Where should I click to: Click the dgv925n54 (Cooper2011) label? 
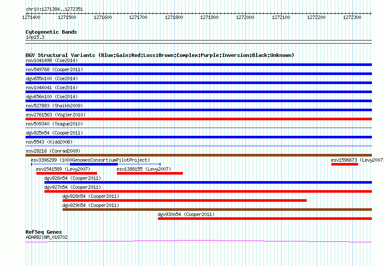[54, 133]
